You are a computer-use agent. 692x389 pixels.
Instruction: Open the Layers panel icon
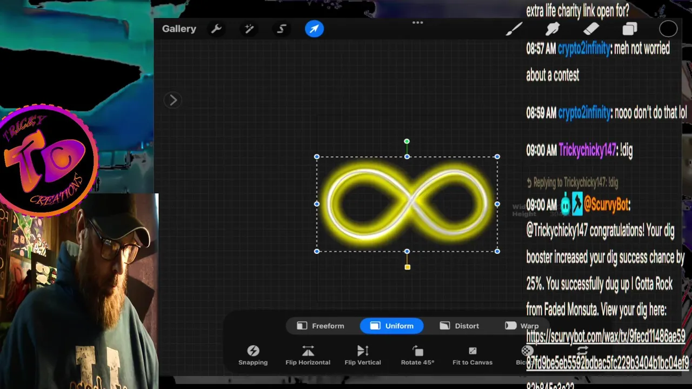click(630, 29)
